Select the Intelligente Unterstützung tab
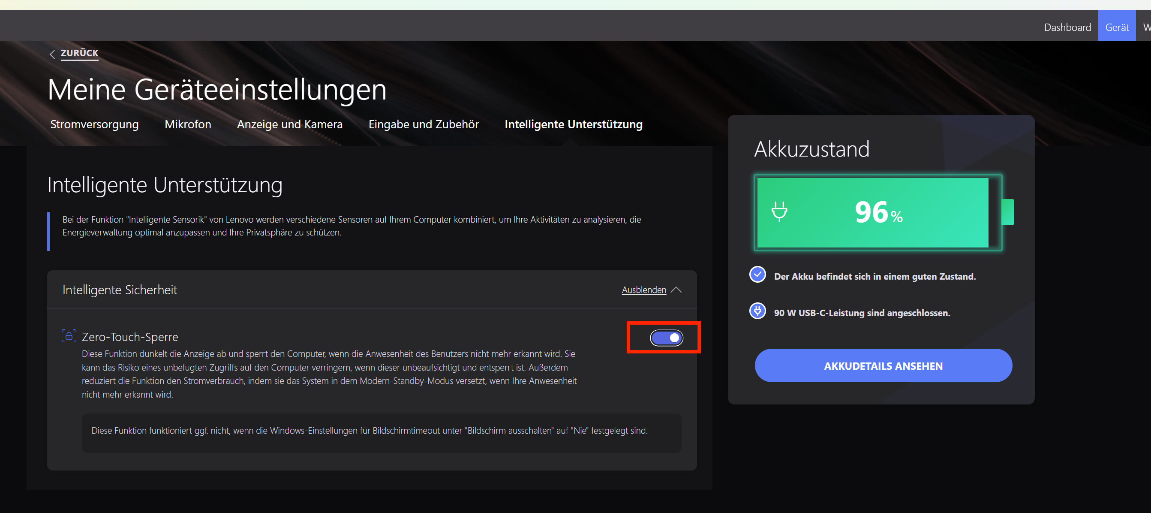 tap(573, 124)
